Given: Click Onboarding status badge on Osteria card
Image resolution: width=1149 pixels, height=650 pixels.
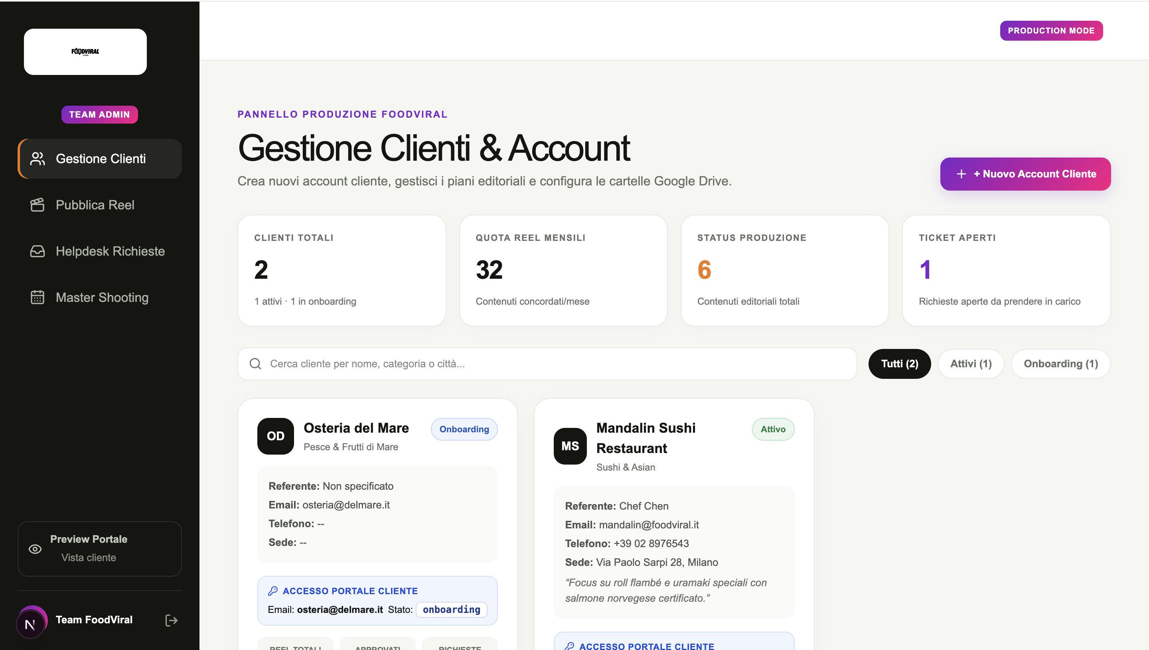Looking at the screenshot, I should point(464,429).
